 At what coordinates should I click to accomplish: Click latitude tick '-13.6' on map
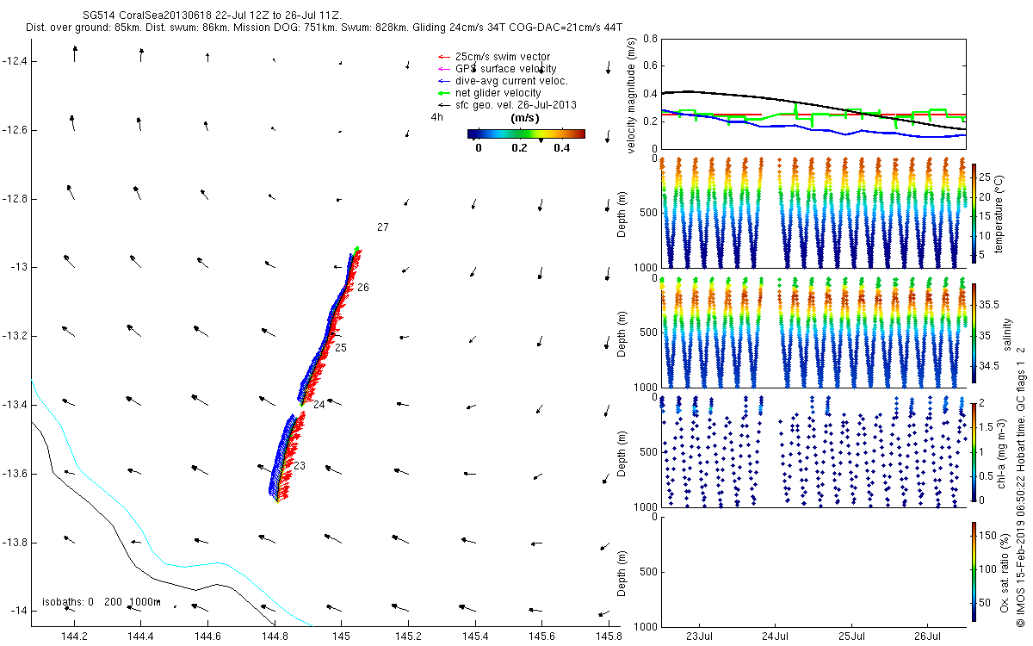coord(15,474)
